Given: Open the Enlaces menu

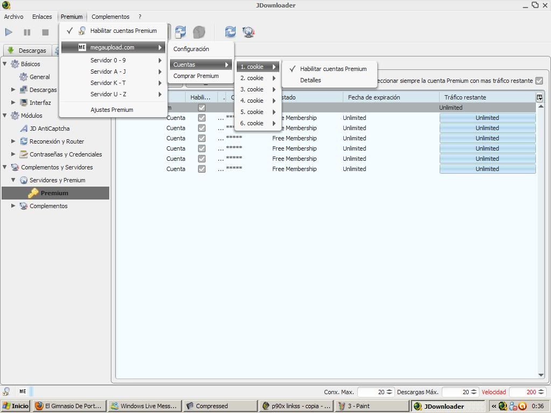Looking at the screenshot, I should point(42,17).
